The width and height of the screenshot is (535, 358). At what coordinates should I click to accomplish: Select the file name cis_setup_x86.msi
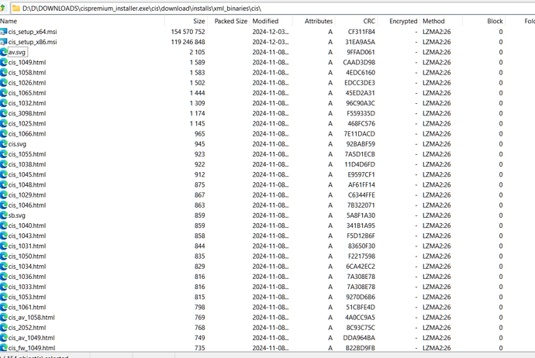click(x=33, y=42)
